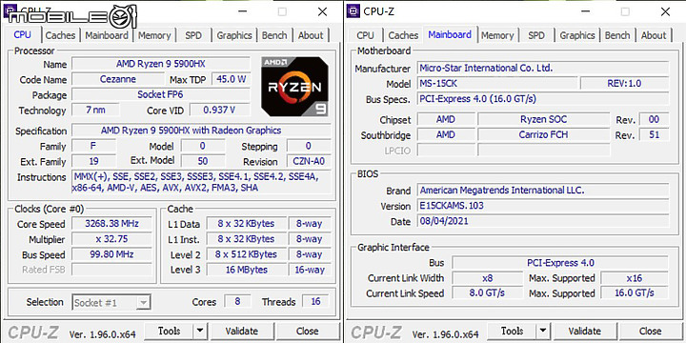Switch to Mainboard tab in left window
Screen dimensions: 686x343
click(x=107, y=35)
